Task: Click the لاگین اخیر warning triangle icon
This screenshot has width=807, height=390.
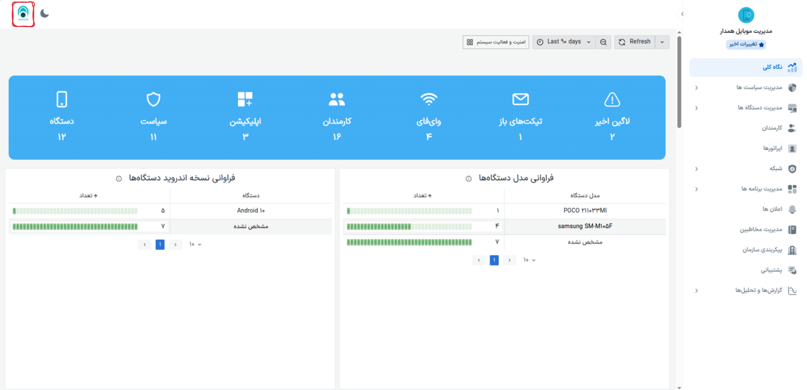Action: (612, 100)
